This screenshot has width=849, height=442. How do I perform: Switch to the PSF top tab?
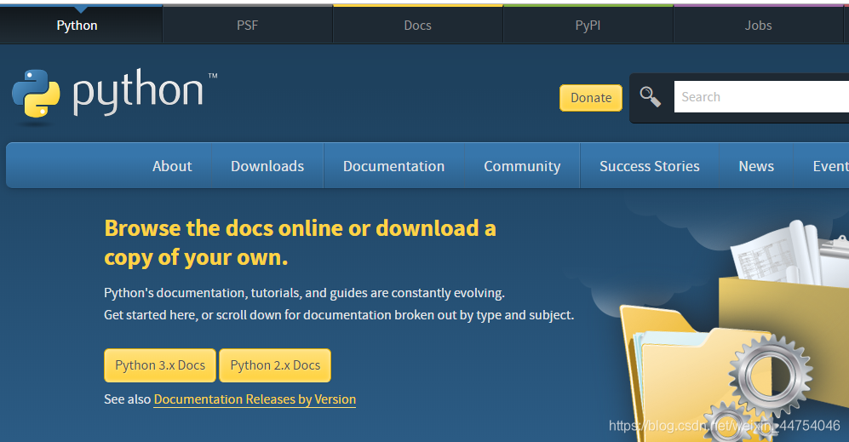[x=248, y=26]
